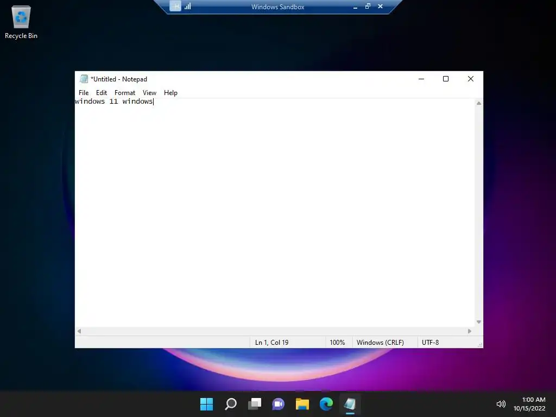Screen dimensions: 556x417
Task: Click the 100% zoom status entry
Action: (337, 343)
